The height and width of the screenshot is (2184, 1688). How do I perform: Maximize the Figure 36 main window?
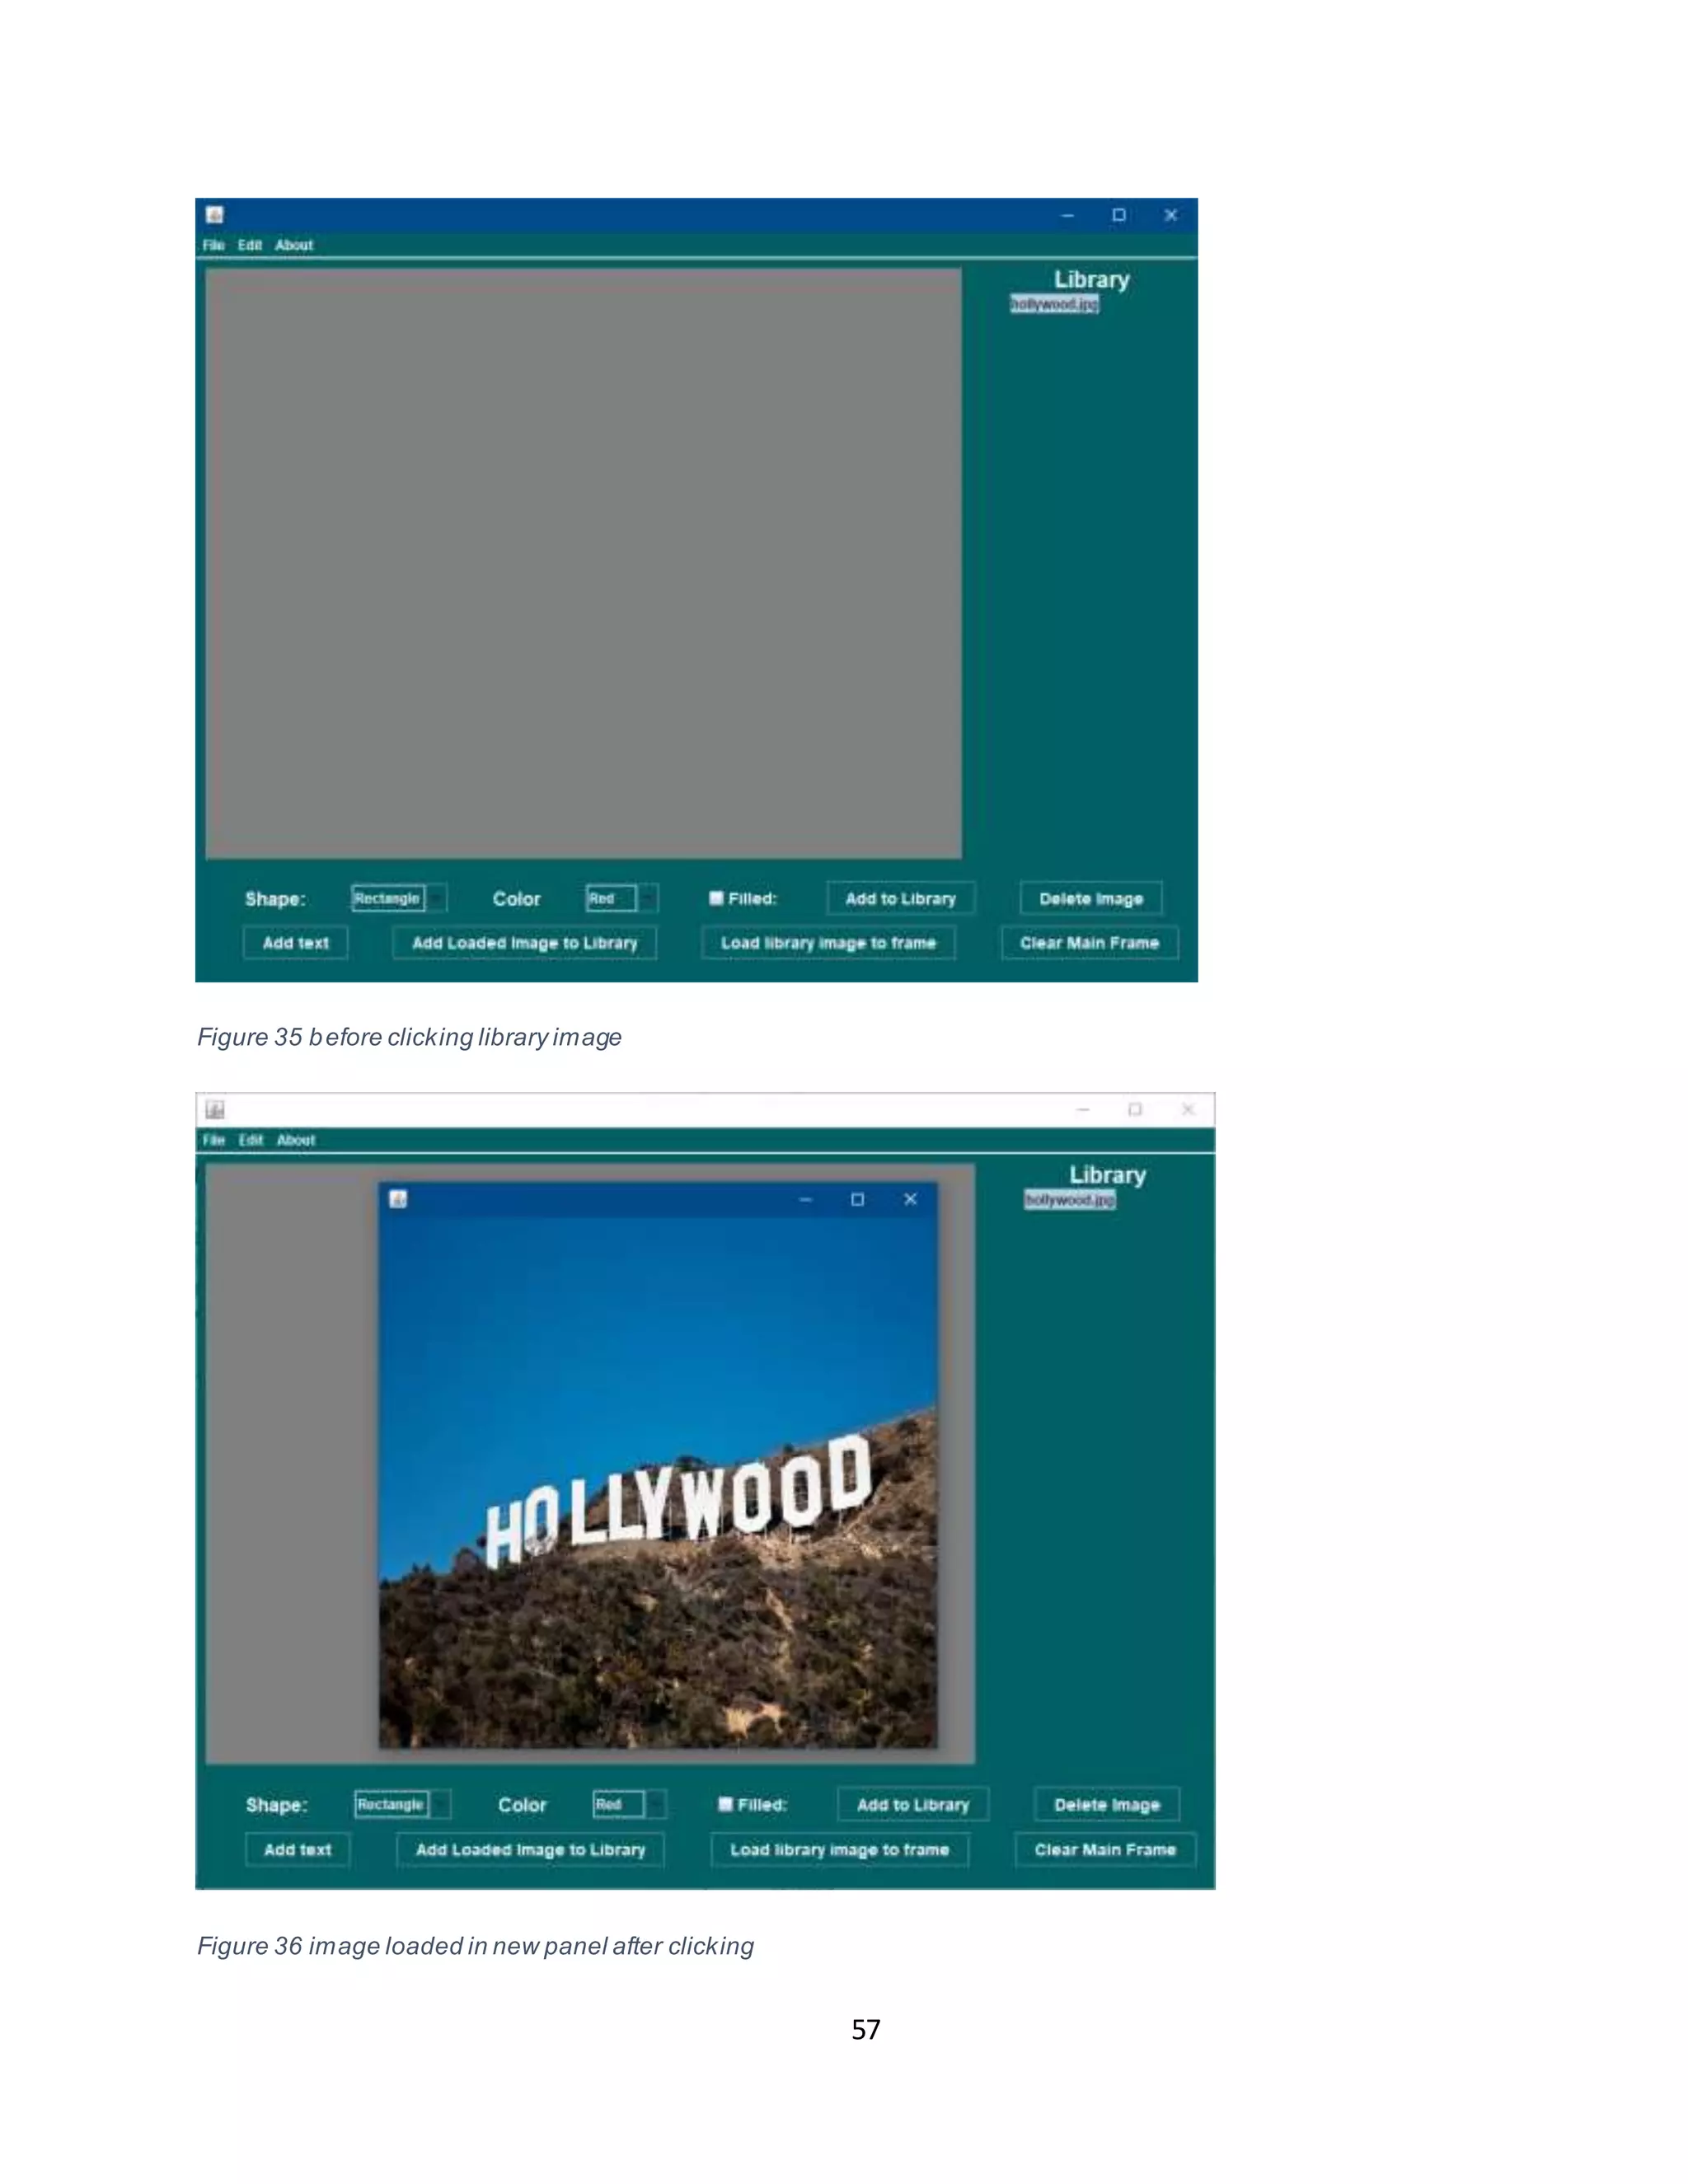[1135, 1109]
